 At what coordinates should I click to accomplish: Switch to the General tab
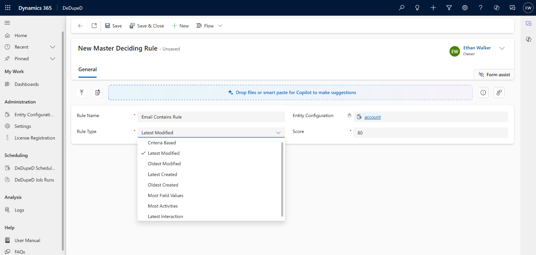(87, 69)
